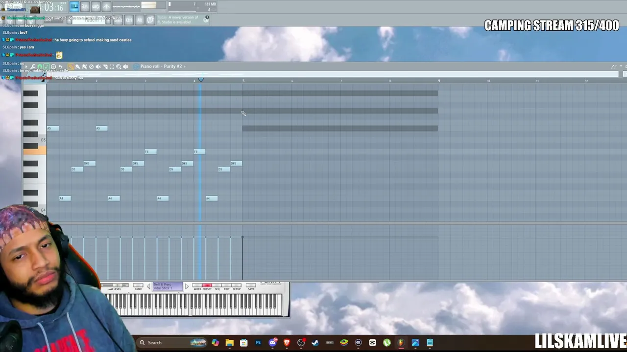Click the A5 note at bar 1
Screen dimensions: 627x352
pyautogui.click(x=53, y=128)
